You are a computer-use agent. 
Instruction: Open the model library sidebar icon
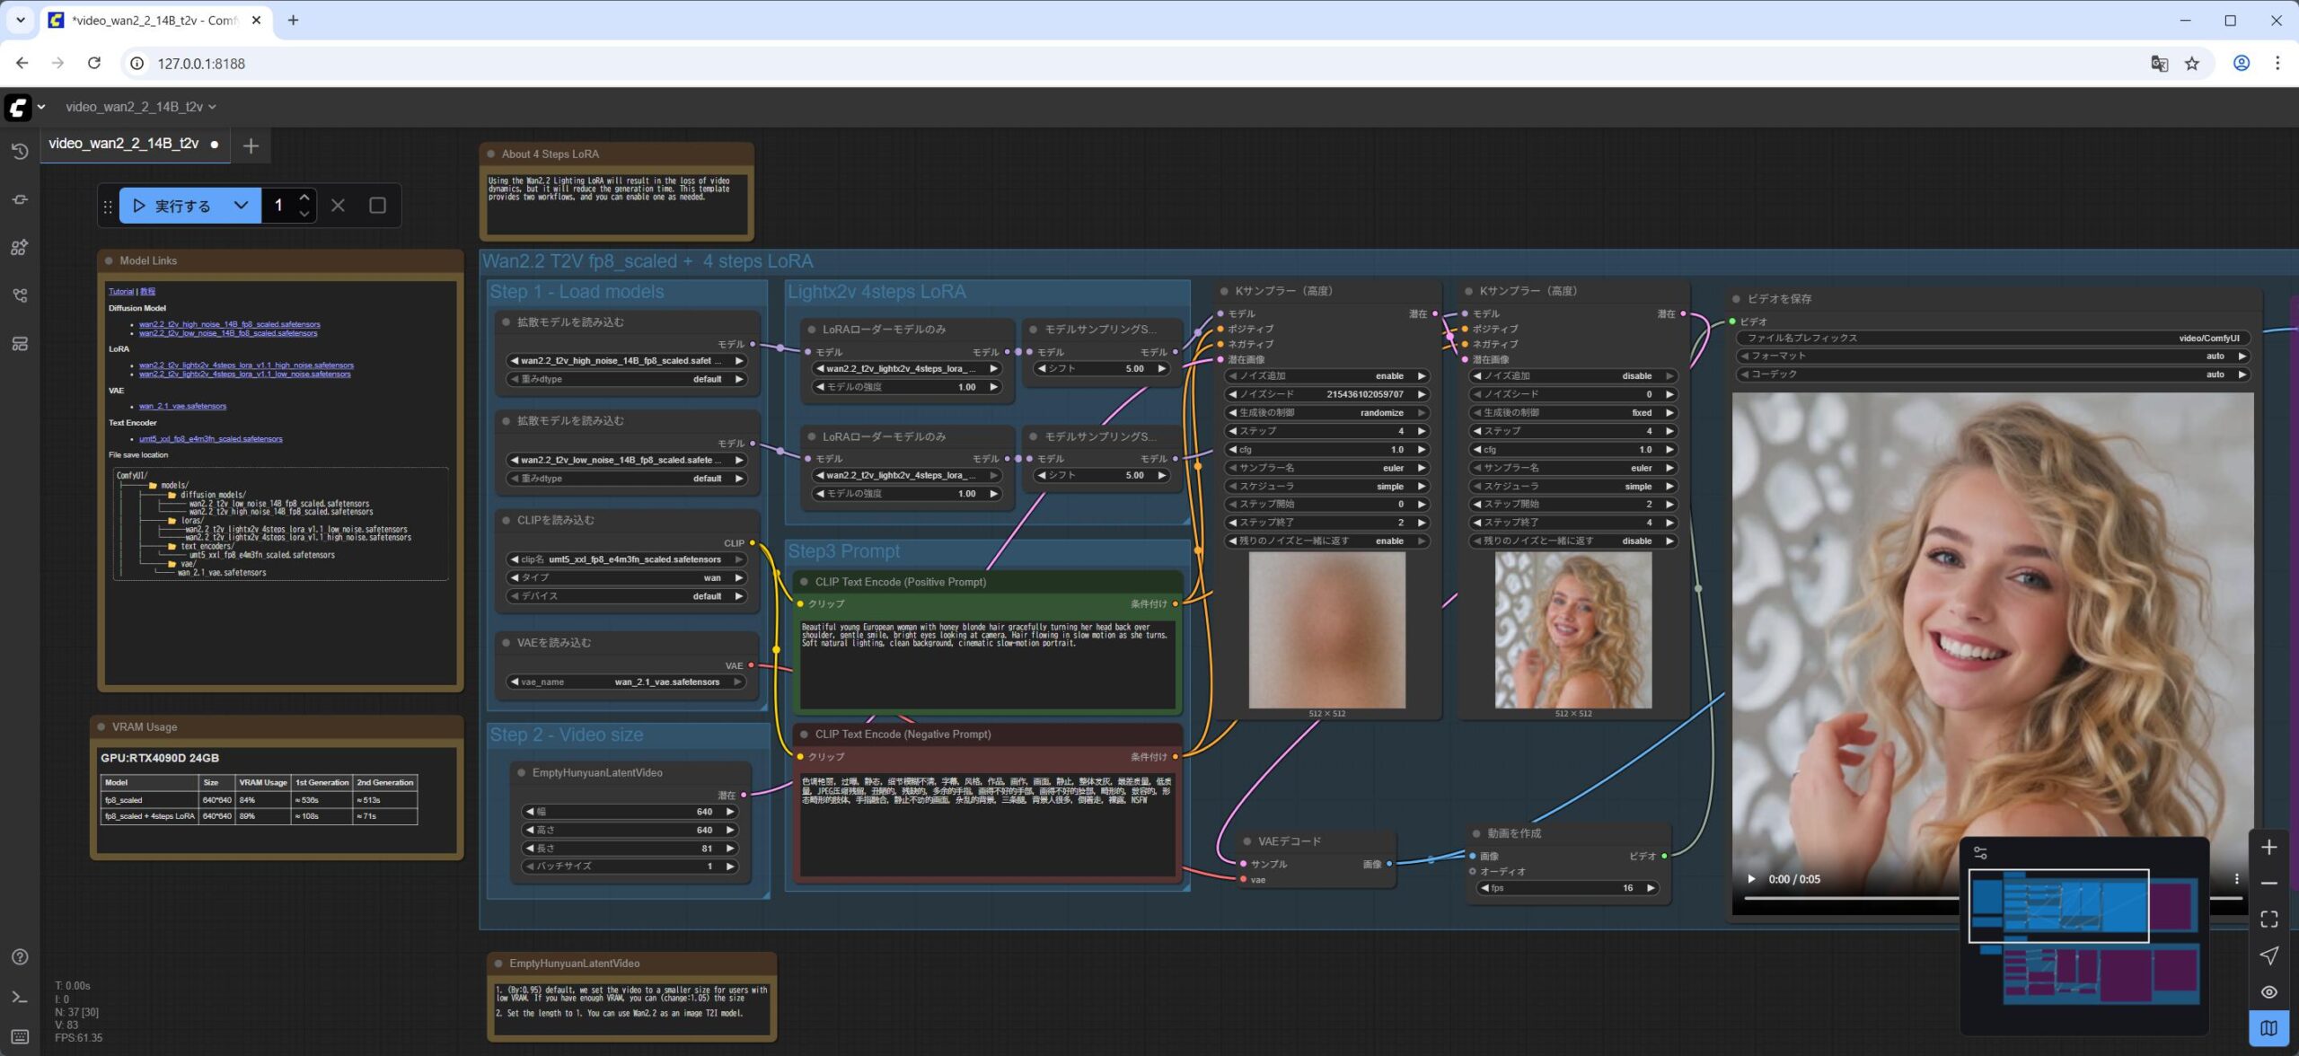pyautogui.click(x=20, y=248)
